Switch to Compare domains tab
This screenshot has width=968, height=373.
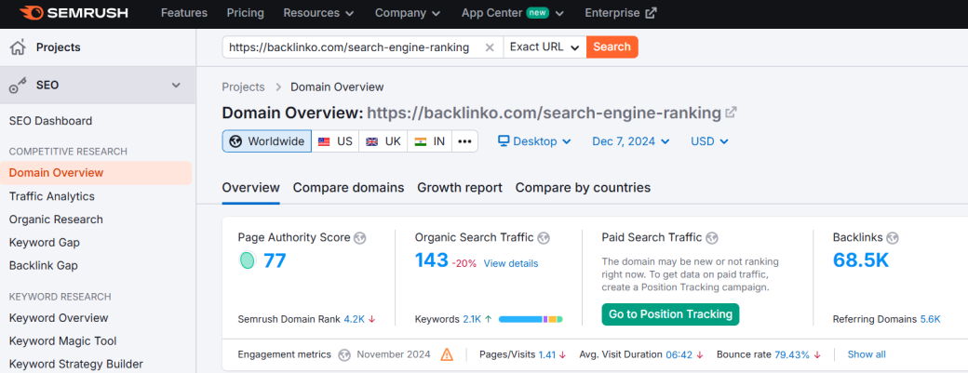(x=348, y=187)
